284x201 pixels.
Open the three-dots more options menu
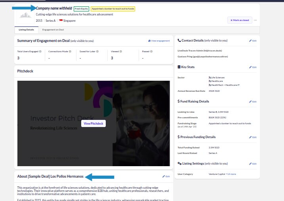click(x=255, y=20)
